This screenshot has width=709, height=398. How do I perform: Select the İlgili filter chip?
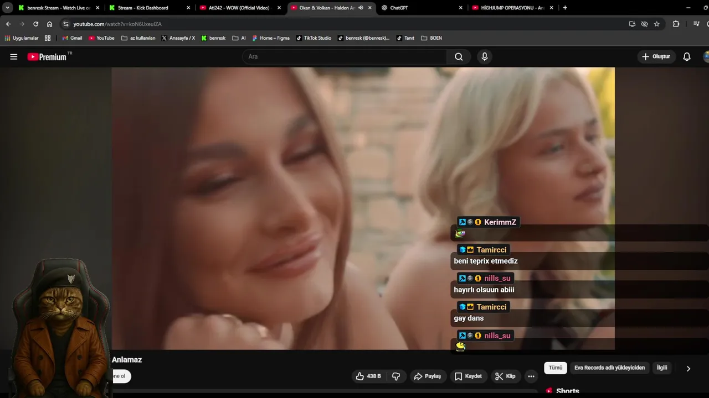[x=662, y=368]
